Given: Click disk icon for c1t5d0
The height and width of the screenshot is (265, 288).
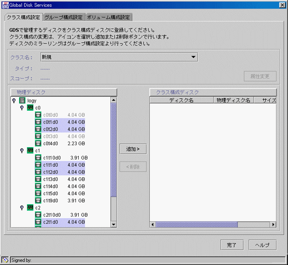Looking at the screenshot, I should 38,193.
